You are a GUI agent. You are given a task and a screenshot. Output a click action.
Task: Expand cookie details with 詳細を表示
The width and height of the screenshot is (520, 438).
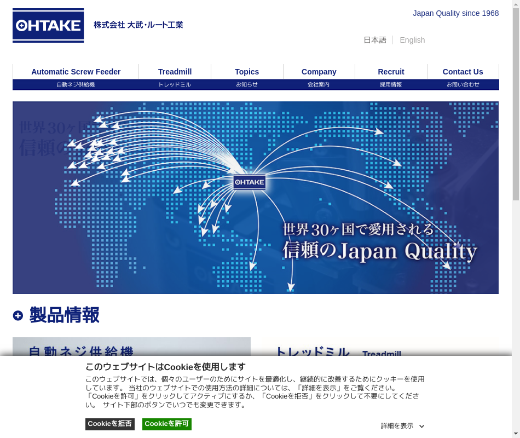coord(397,426)
